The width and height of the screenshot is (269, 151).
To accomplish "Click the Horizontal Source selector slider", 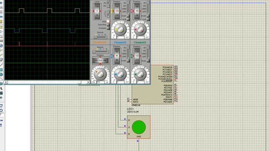I will 100,52.
